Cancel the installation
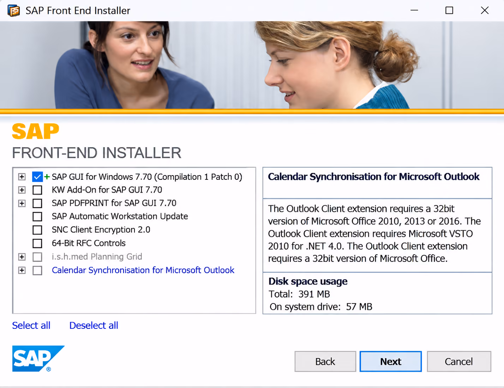The height and width of the screenshot is (388, 504). click(459, 361)
